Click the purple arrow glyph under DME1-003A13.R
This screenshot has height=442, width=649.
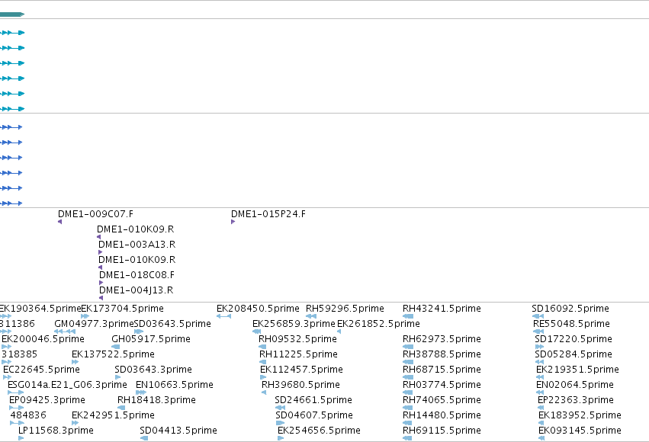point(100,252)
